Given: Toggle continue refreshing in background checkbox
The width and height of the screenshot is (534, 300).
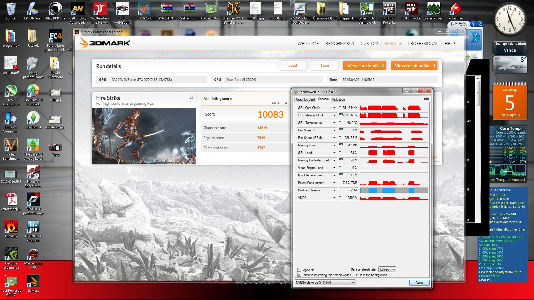Looking at the screenshot, I should tap(299, 275).
